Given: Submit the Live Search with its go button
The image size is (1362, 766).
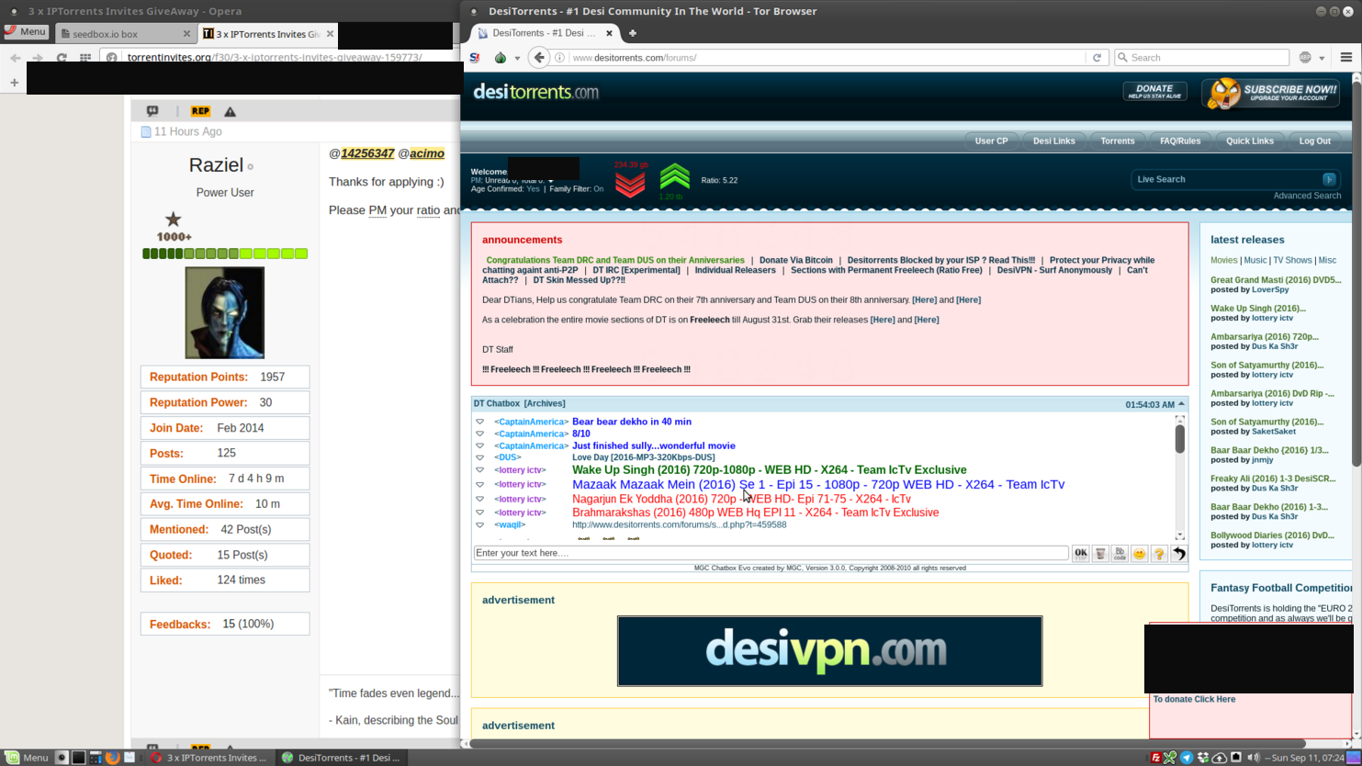Looking at the screenshot, I should pyautogui.click(x=1329, y=179).
